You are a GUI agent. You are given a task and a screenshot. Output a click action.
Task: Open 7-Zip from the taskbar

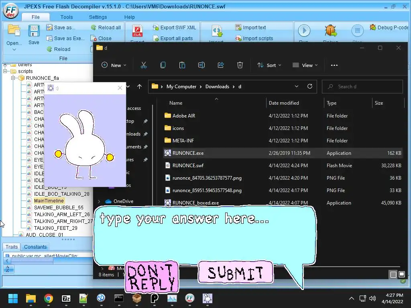point(66,298)
